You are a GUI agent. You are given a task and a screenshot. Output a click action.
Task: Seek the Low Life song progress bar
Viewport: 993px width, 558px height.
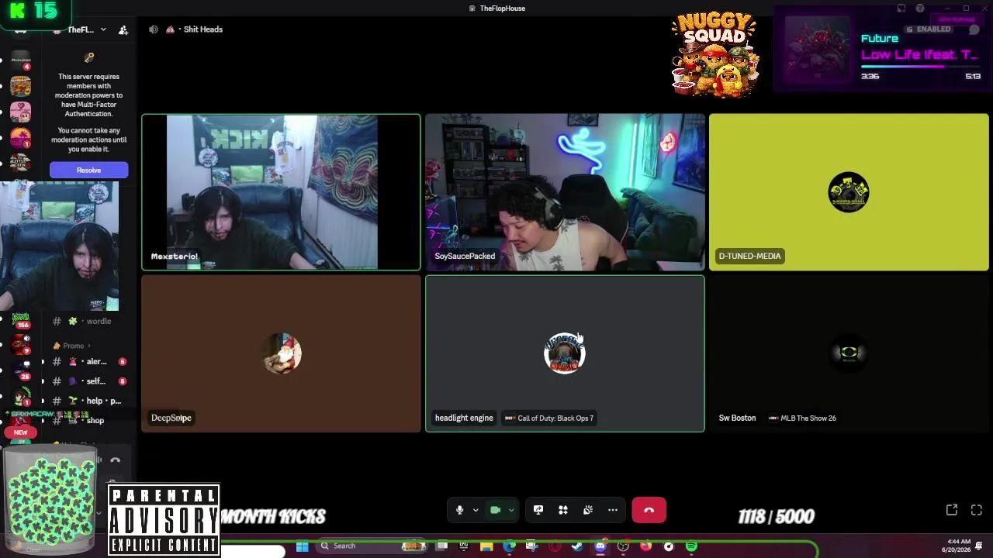(x=920, y=67)
